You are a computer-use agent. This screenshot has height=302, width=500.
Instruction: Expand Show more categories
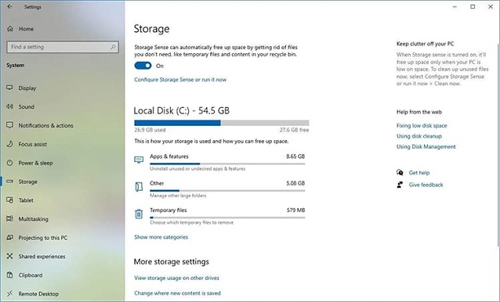click(x=161, y=237)
